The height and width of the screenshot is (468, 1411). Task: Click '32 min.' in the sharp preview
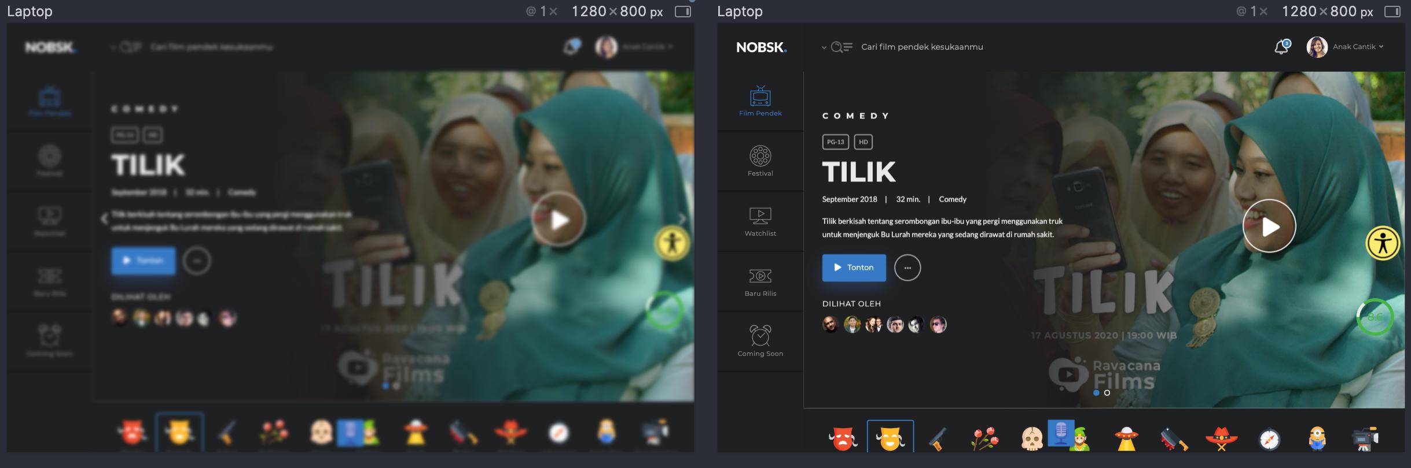click(x=908, y=199)
